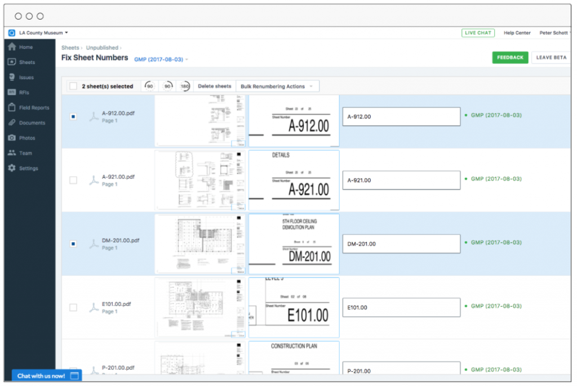Open the GMP (2017-08-03) version dropdown in header
This screenshot has height=387, width=577.
coord(161,60)
